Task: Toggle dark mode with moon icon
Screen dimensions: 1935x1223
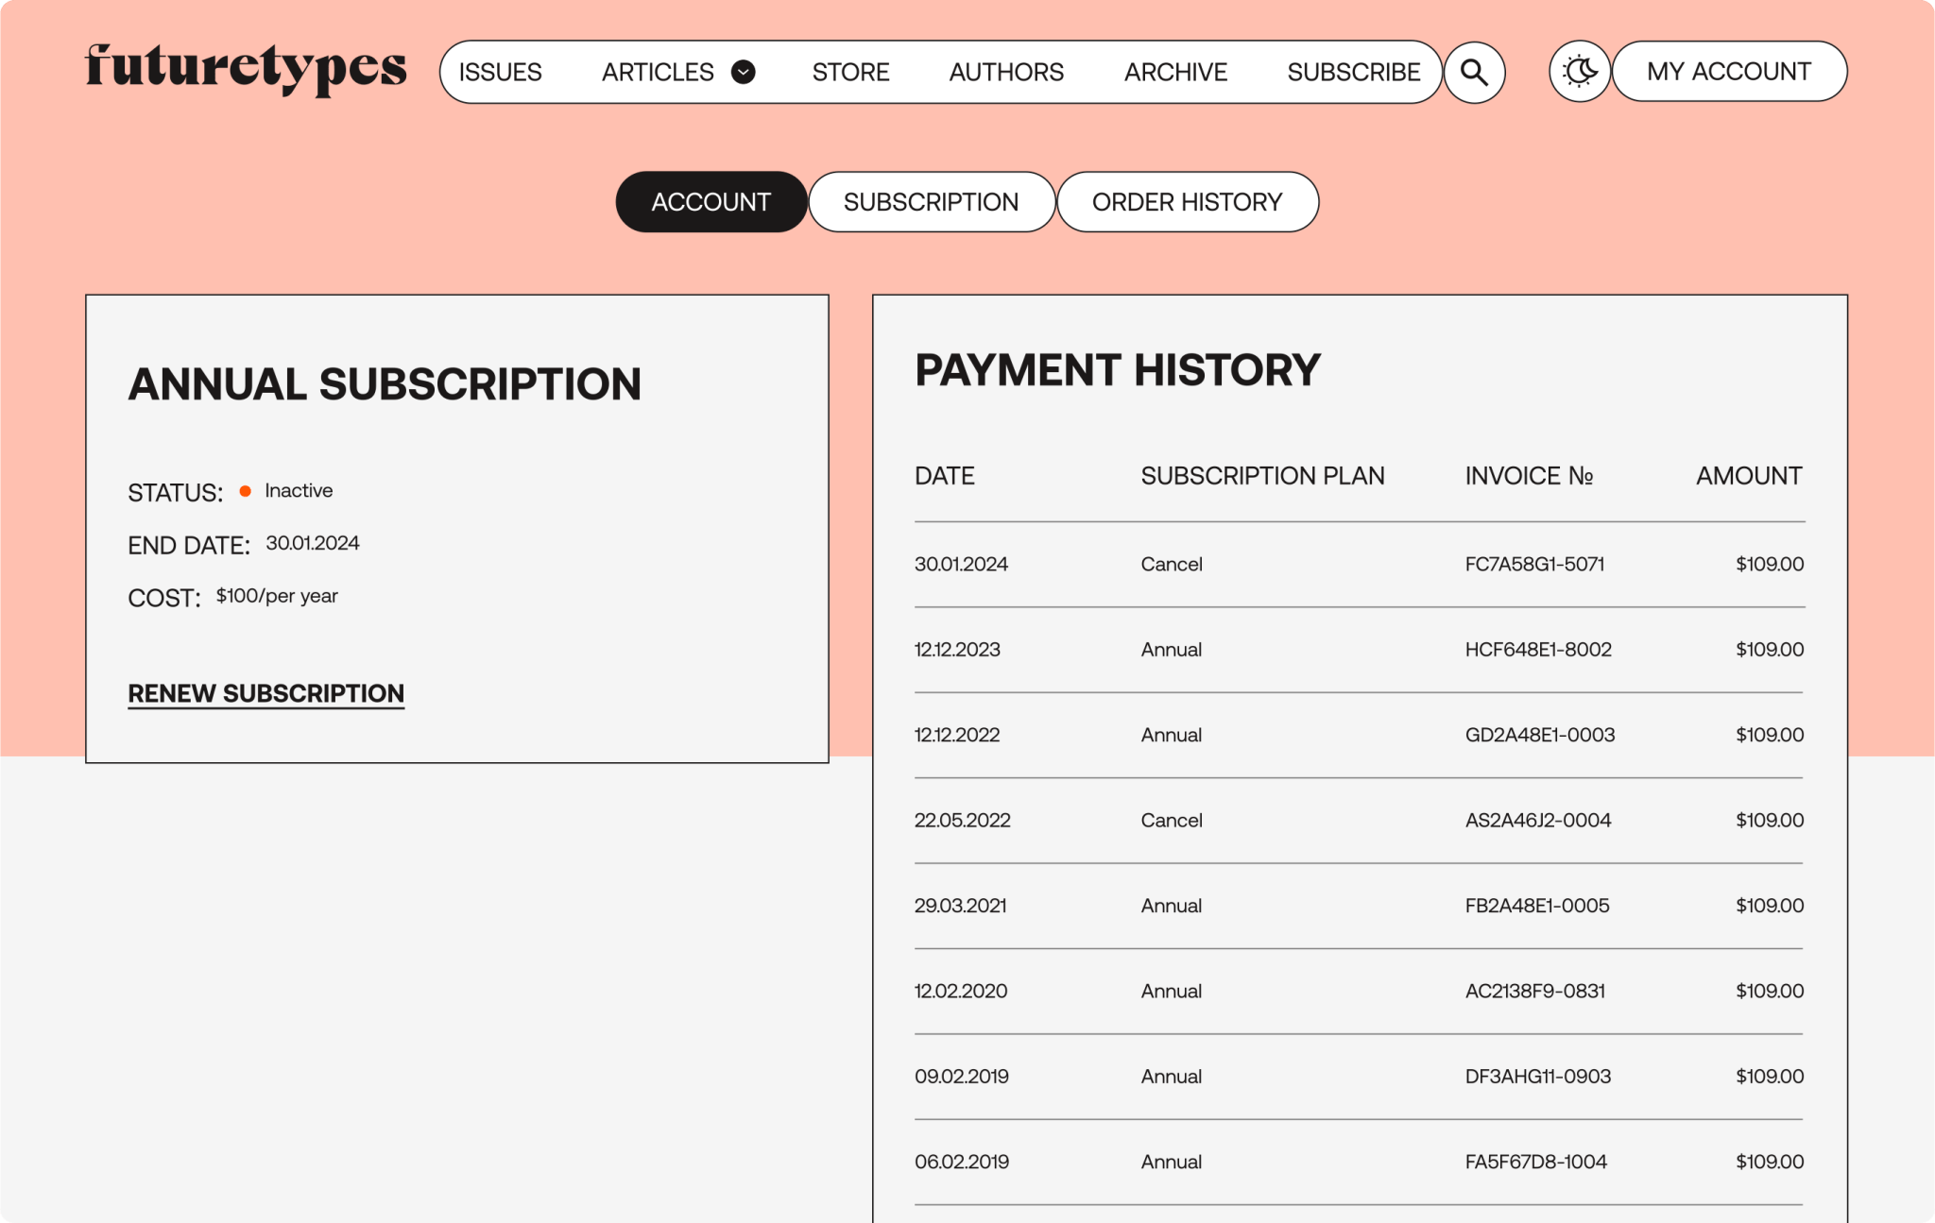Action: (1579, 72)
